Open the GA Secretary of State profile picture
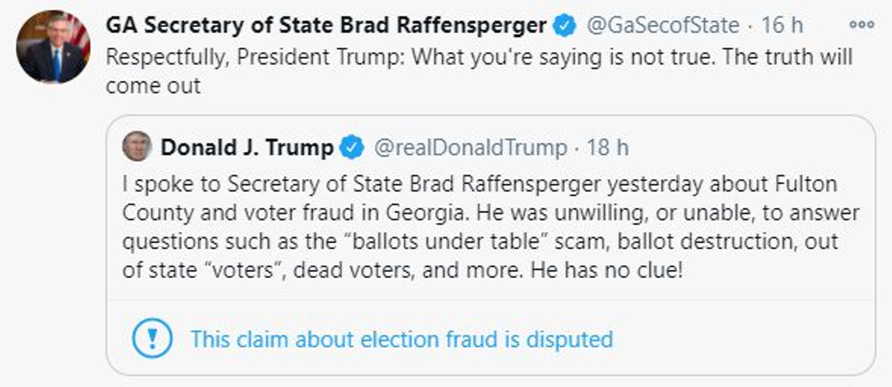Screen dimensions: 892x387 pos(53,47)
